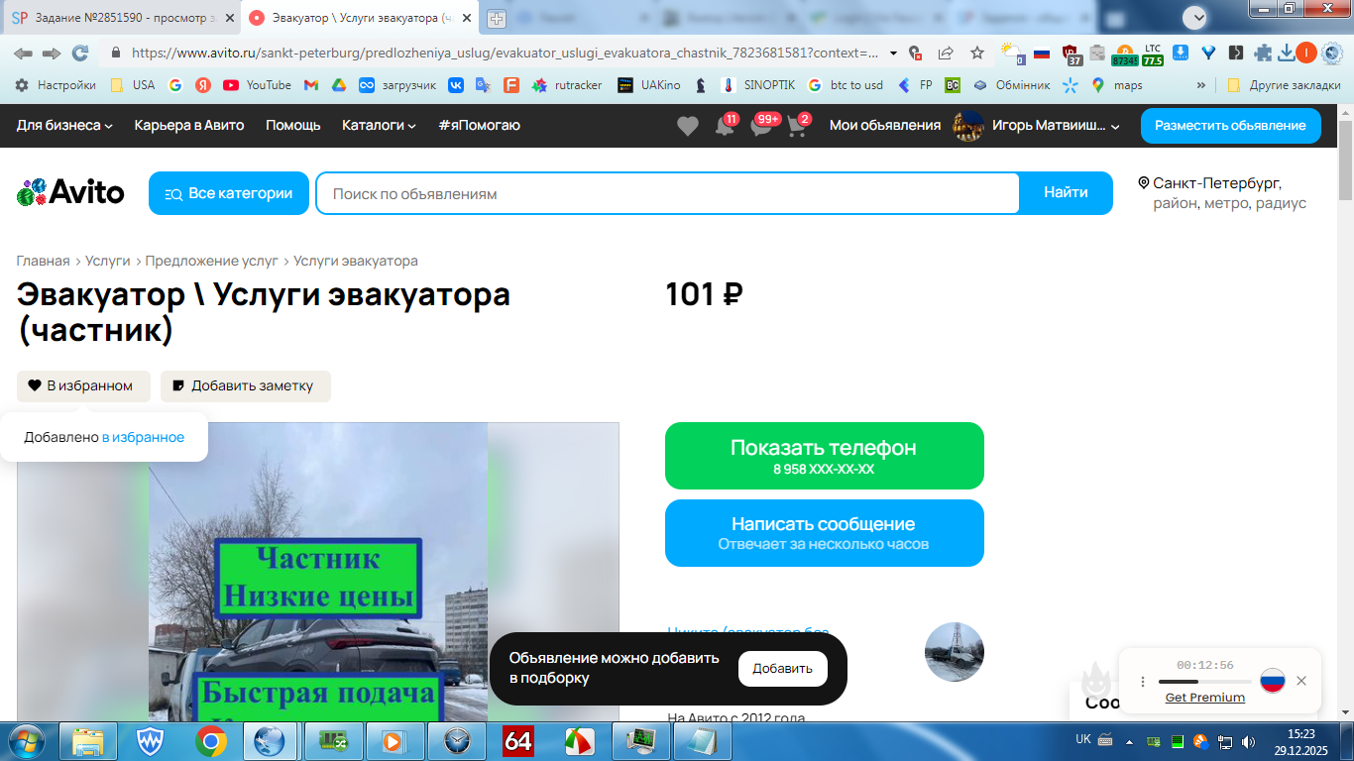Screen dimensions: 1354x761
Task: Expand the address bar dropdown arrow
Action: (893, 54)
